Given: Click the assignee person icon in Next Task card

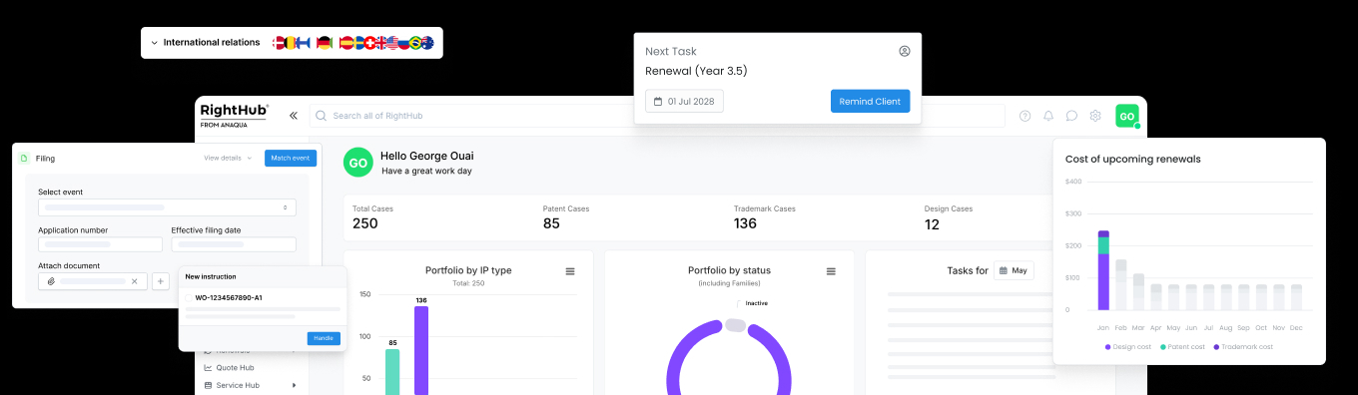Looking at the screenshot, I should coord(905,51).
